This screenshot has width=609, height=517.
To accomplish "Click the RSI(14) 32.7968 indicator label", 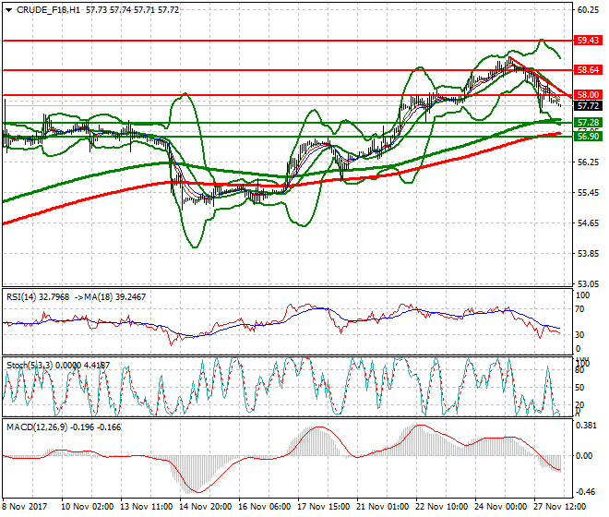I will pos(38,297).
